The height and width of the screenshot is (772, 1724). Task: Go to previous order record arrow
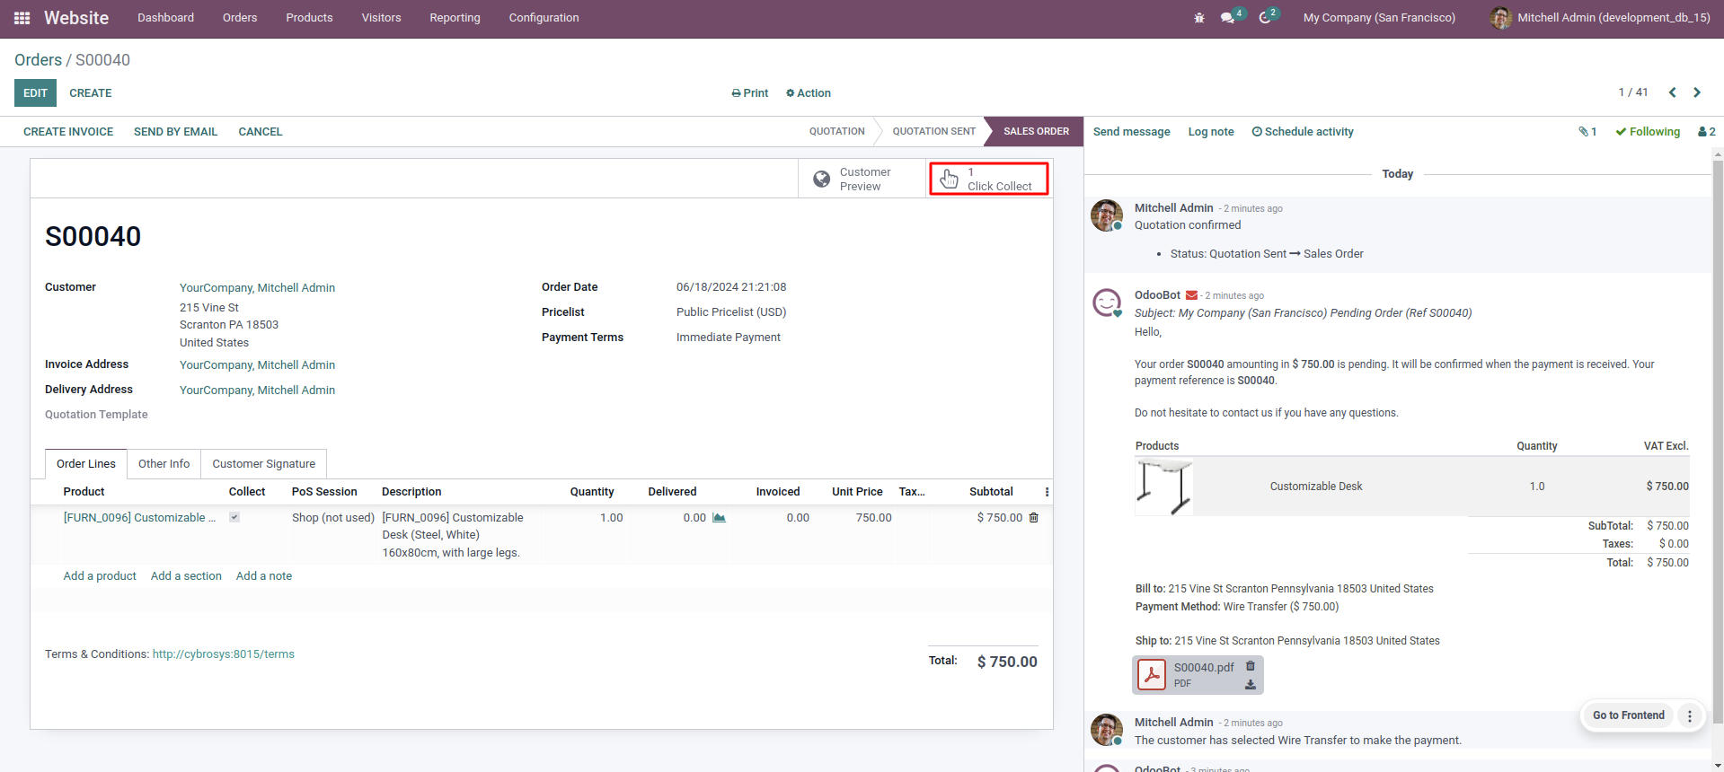tap(1672, 92)
